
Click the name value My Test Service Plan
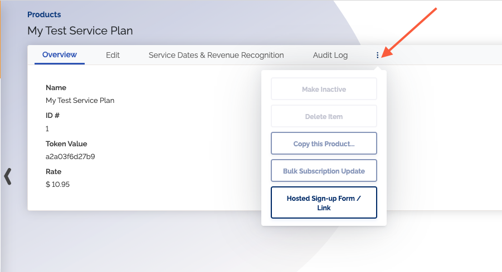click(80, 101)
